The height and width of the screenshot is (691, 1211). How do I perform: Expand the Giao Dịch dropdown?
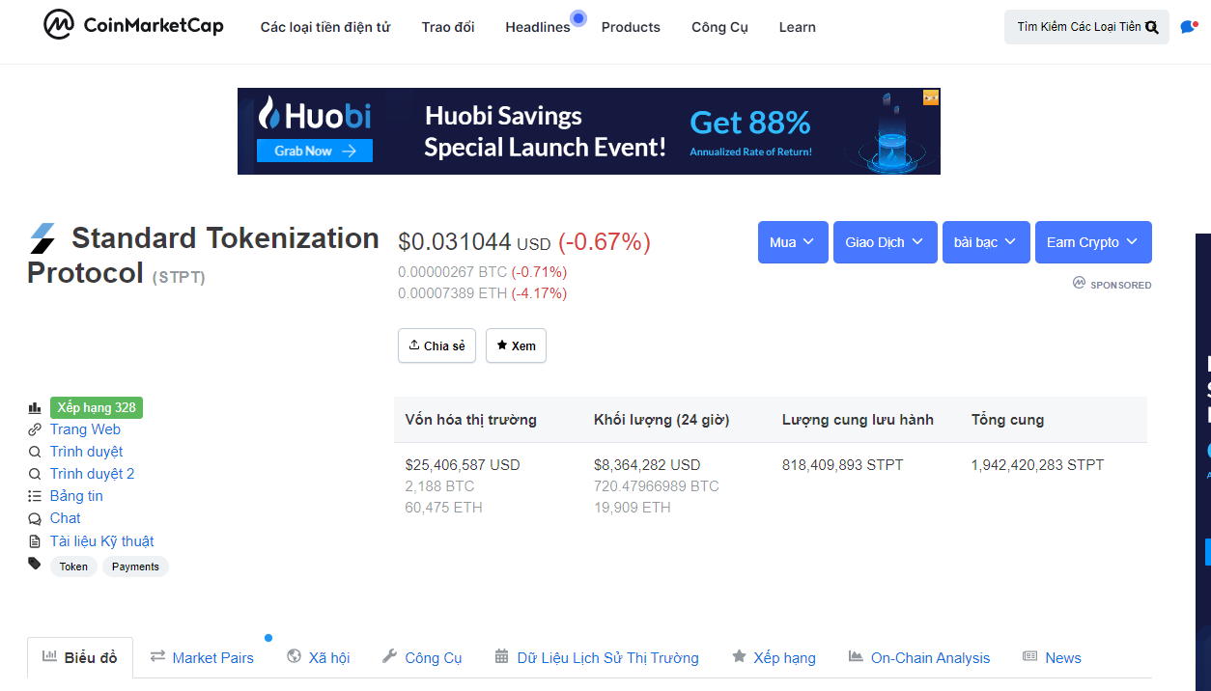(886, 242)
